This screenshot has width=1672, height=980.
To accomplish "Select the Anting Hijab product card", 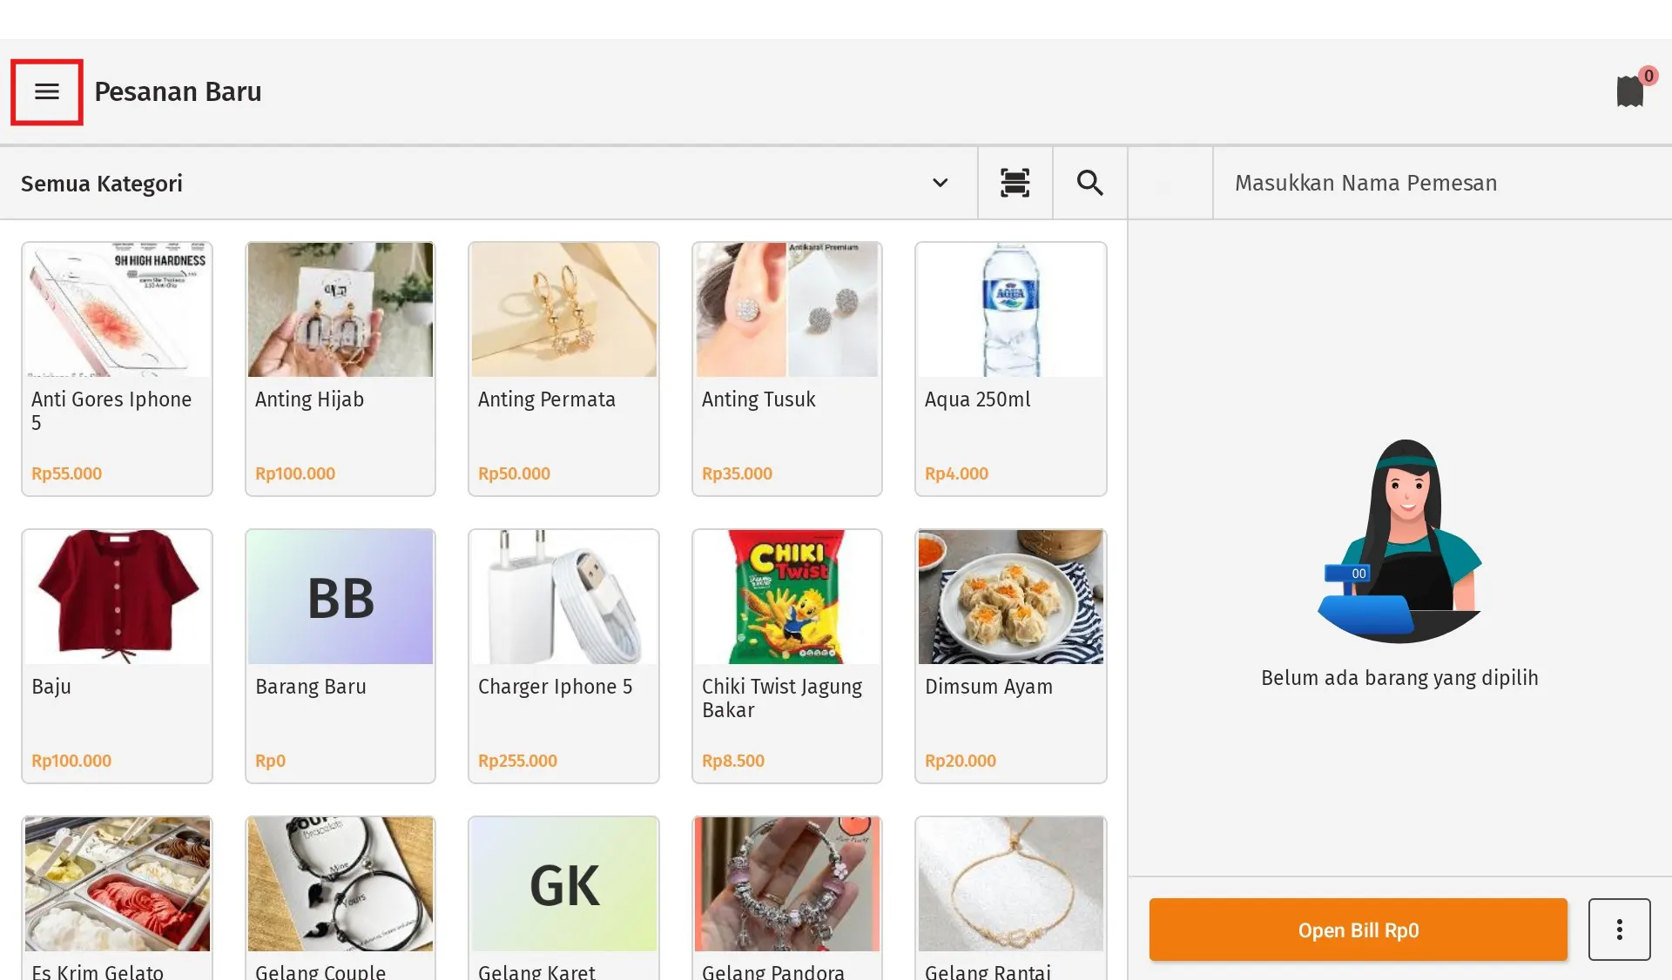I will 340,368.
